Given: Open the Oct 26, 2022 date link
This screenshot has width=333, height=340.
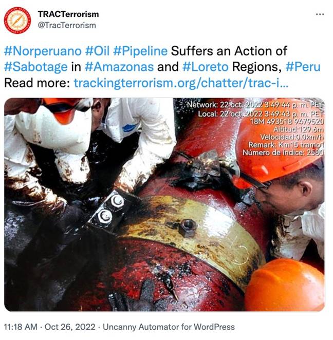Looking at the screenshot, I should tap(70, 327).
